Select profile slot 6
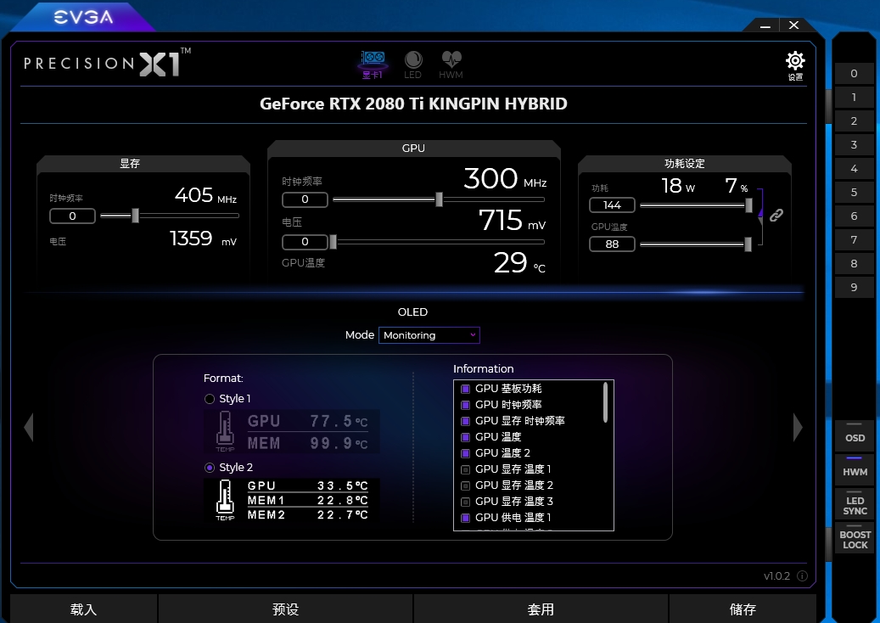This screenshot has width=880, height=623. click(x=854, y=216)
